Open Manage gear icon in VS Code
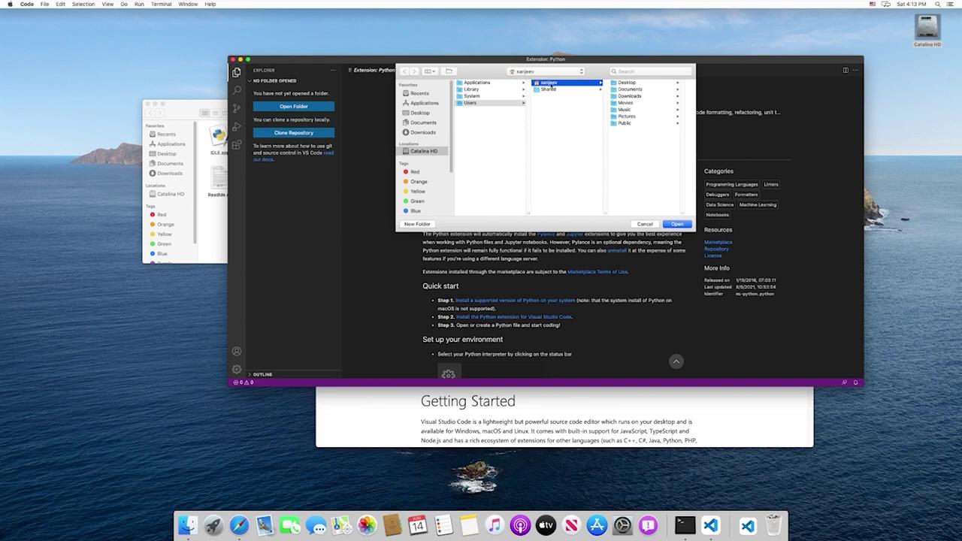The height and width of the screenshot is (541, 962). [237, 369]
